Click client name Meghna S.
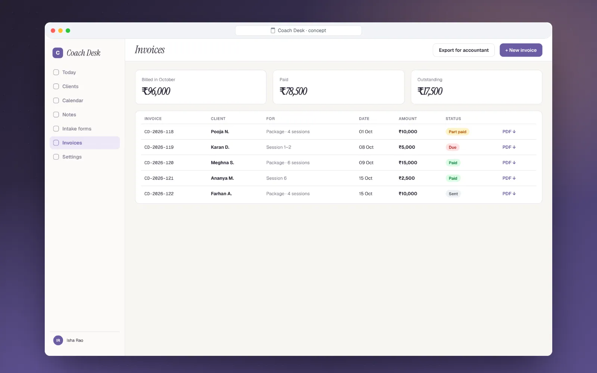The image size is (597, 373). [222, 163]
